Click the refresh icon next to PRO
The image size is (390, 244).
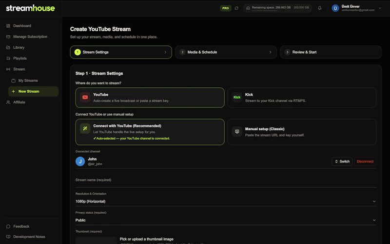236,8
